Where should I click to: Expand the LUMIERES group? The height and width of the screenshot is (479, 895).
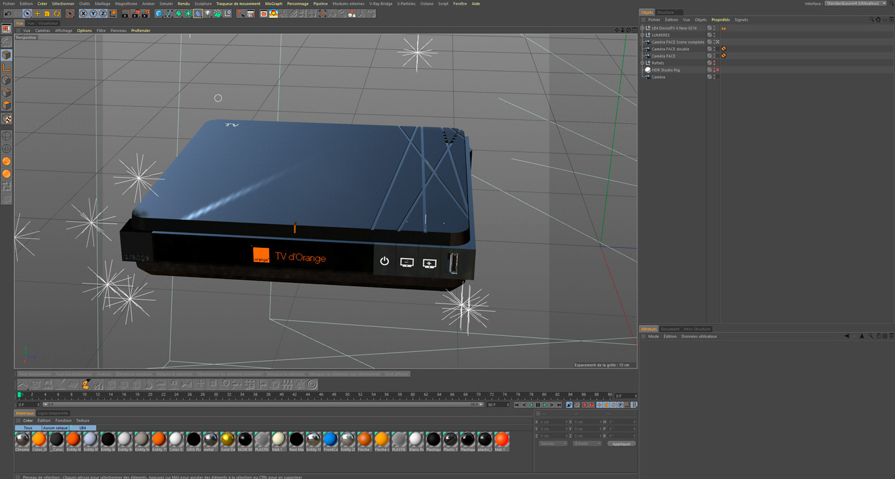click(x=642, y=35)
